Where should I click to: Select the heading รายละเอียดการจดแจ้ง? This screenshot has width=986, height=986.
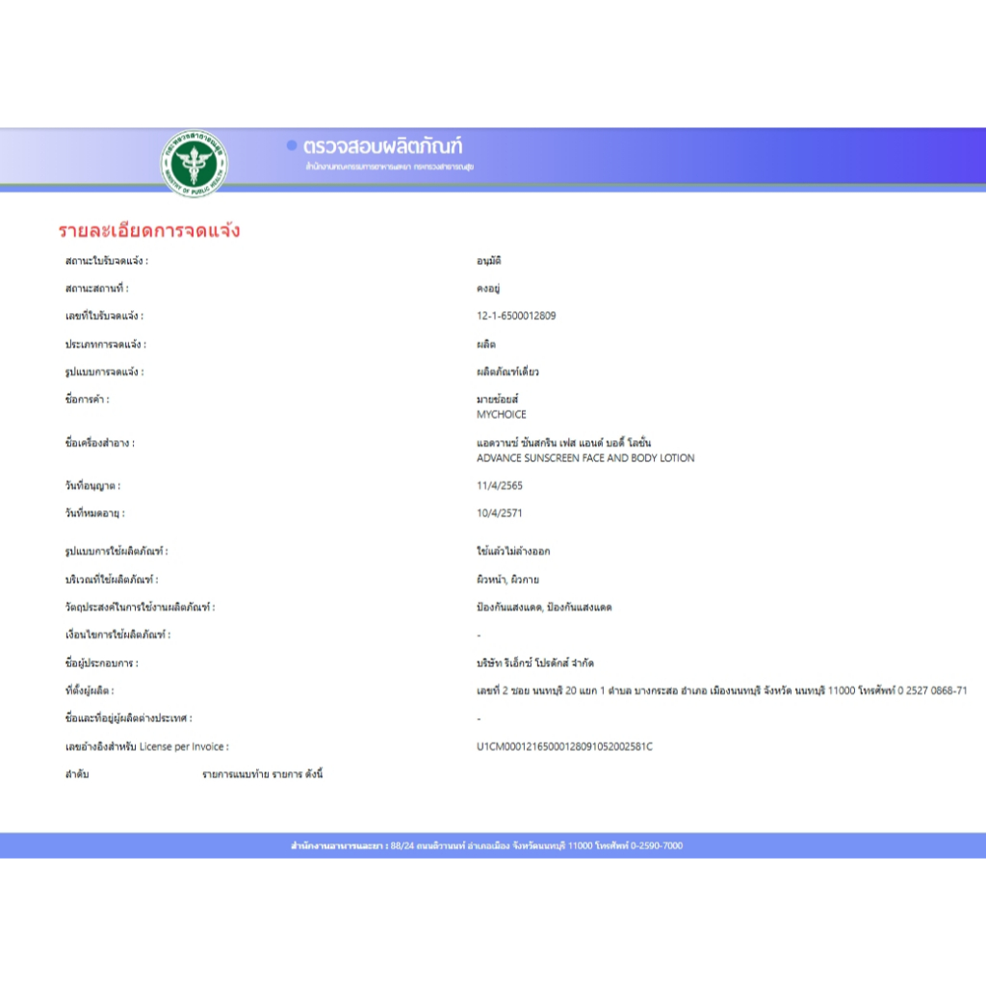pyautogui.click(x=149, y=230)
